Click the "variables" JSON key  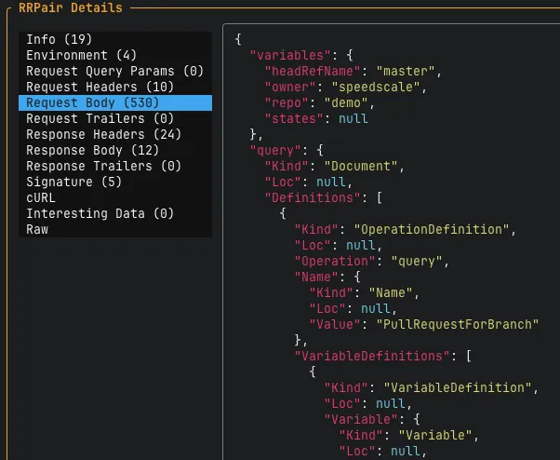290,55
